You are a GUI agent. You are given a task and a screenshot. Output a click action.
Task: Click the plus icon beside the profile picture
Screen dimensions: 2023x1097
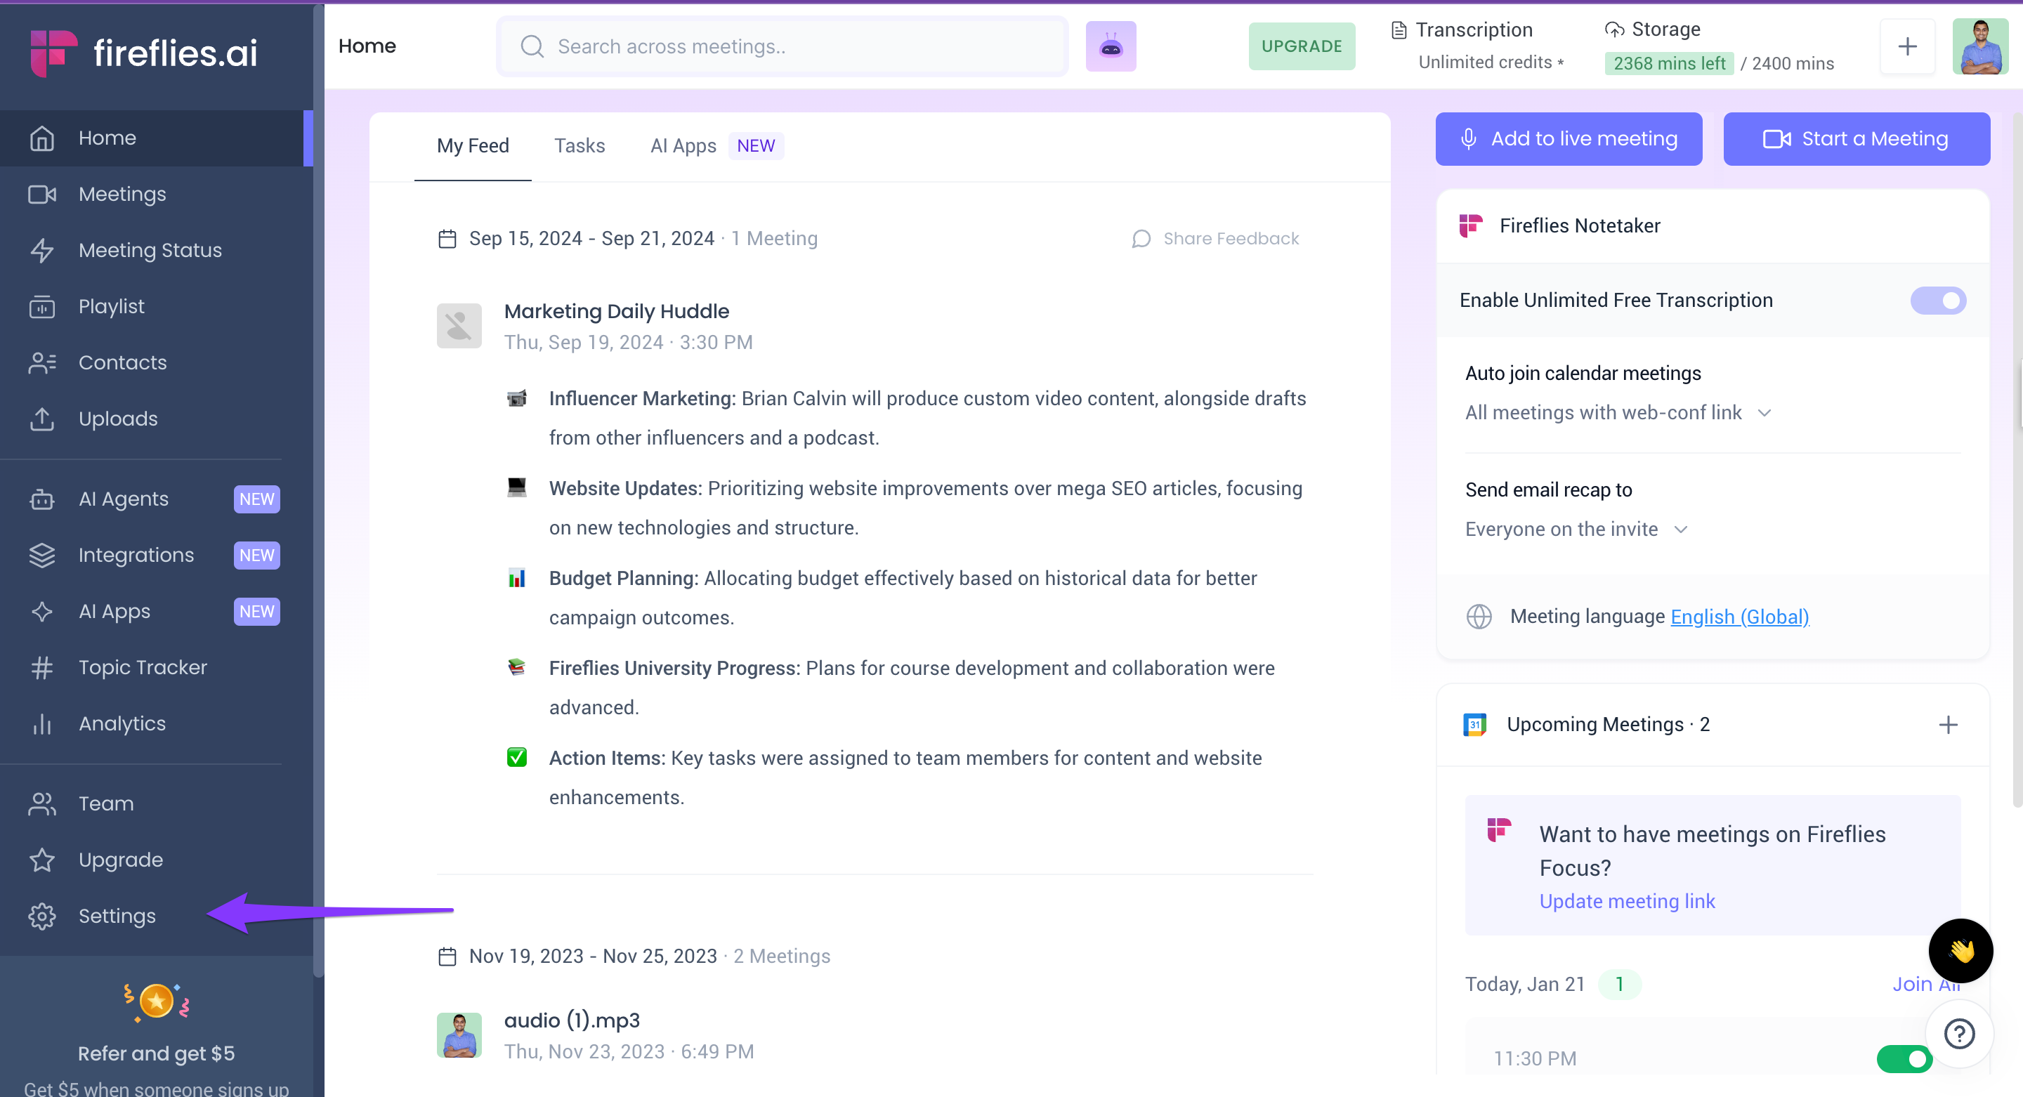click(1907, 46)
